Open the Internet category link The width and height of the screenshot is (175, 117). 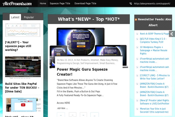pyautogui.click(x=95, y=60)
